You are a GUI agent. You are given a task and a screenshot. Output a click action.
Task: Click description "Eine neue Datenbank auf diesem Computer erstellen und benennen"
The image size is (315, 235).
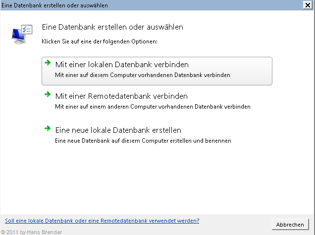point(143,141)
